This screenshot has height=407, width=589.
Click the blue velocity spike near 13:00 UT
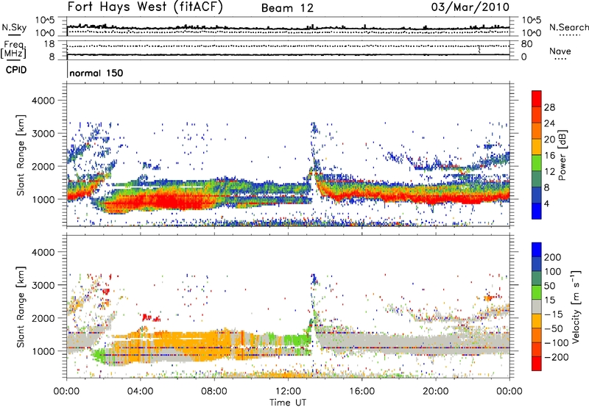click(314, 279)
